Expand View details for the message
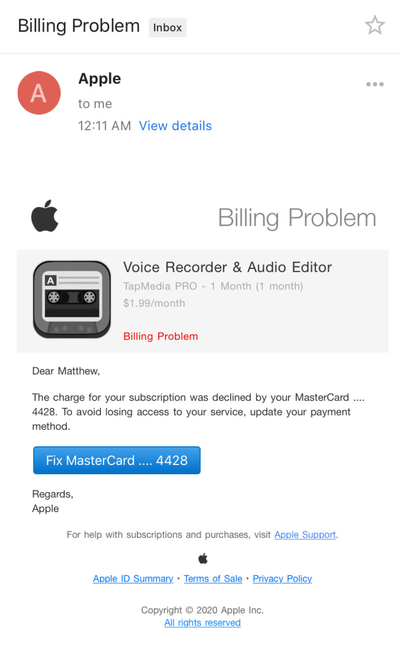This screenshot has height=655, width=400. click(x=175, y=126)
